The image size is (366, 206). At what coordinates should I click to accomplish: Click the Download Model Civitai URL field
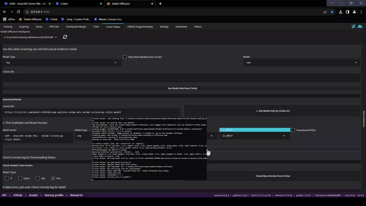point(91,112)
